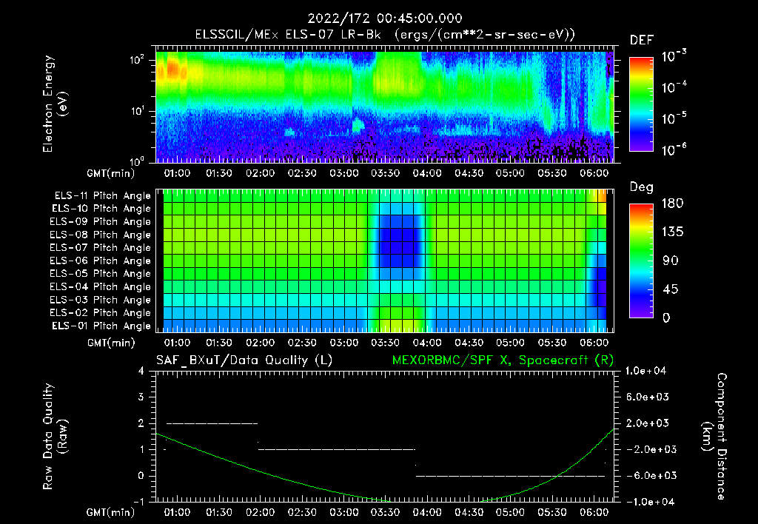Select the MEXORBMC/SPF X, Spacecraft (R) legend
The height and width of the screenshot is (524, 758).
[x=503, y=360]
